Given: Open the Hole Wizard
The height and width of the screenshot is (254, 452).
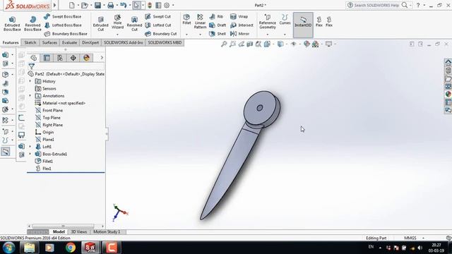Looking at the screenshot, I should pos(117,22).
